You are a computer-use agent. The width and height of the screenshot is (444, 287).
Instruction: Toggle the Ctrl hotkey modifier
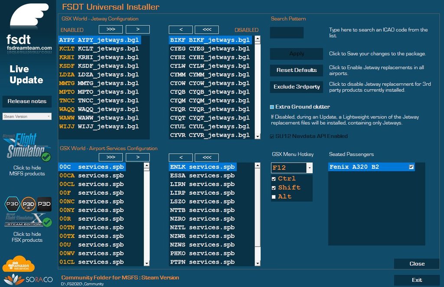tap(274, 179)
